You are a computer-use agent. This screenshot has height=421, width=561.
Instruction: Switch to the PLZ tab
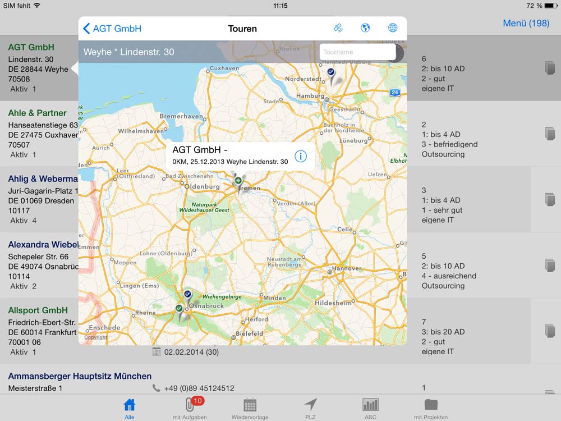311,409
